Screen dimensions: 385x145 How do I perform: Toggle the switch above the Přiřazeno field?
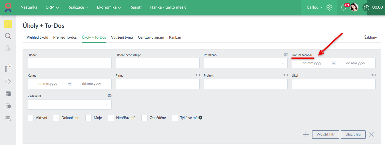(286, 54)
